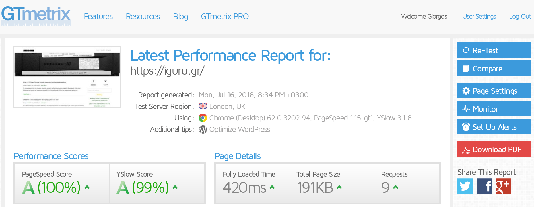Click the 191KB page size value

[x=315, y=188]
